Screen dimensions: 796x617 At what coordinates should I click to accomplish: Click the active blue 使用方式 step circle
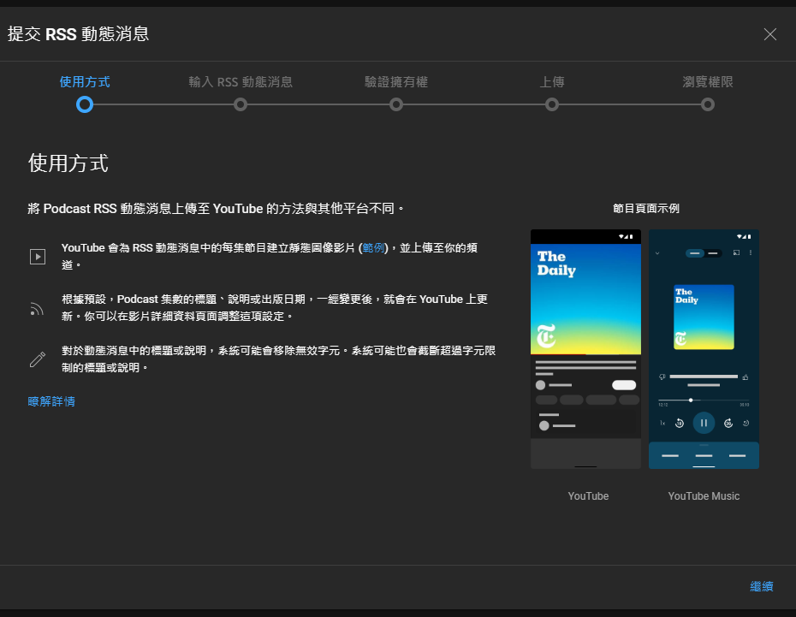coord(85,104)
